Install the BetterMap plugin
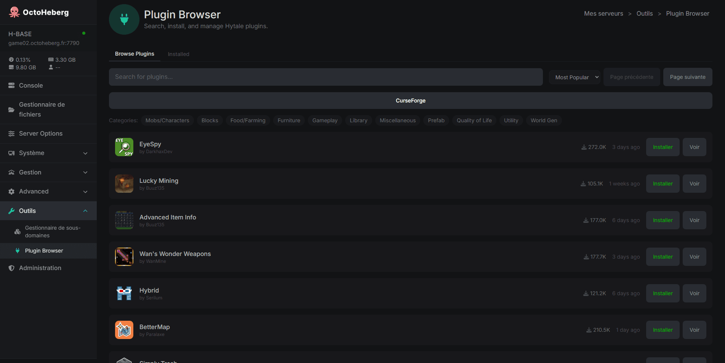The height and width of the screenshot is (363, 725). pos(663,330)
